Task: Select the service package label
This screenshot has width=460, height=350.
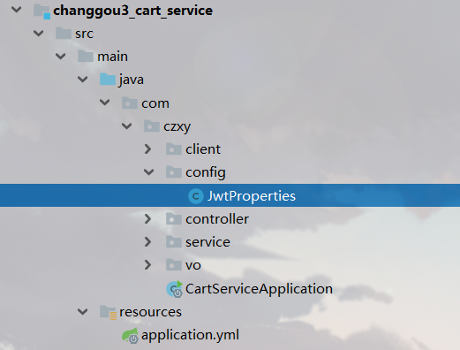Action: (x=207, y=242)
